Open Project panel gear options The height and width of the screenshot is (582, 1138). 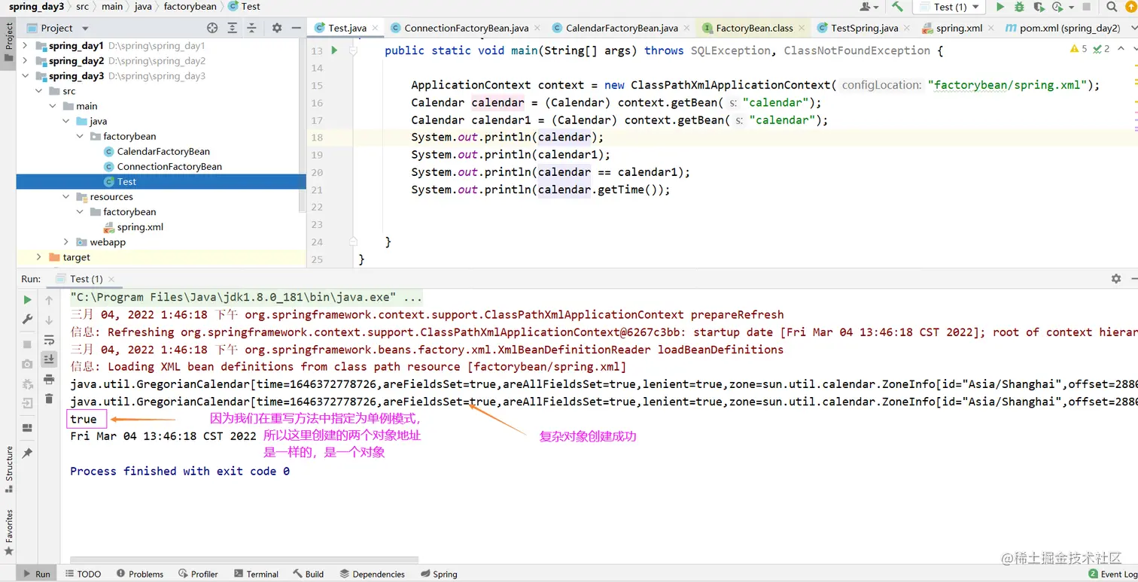(x=277, y=28)
